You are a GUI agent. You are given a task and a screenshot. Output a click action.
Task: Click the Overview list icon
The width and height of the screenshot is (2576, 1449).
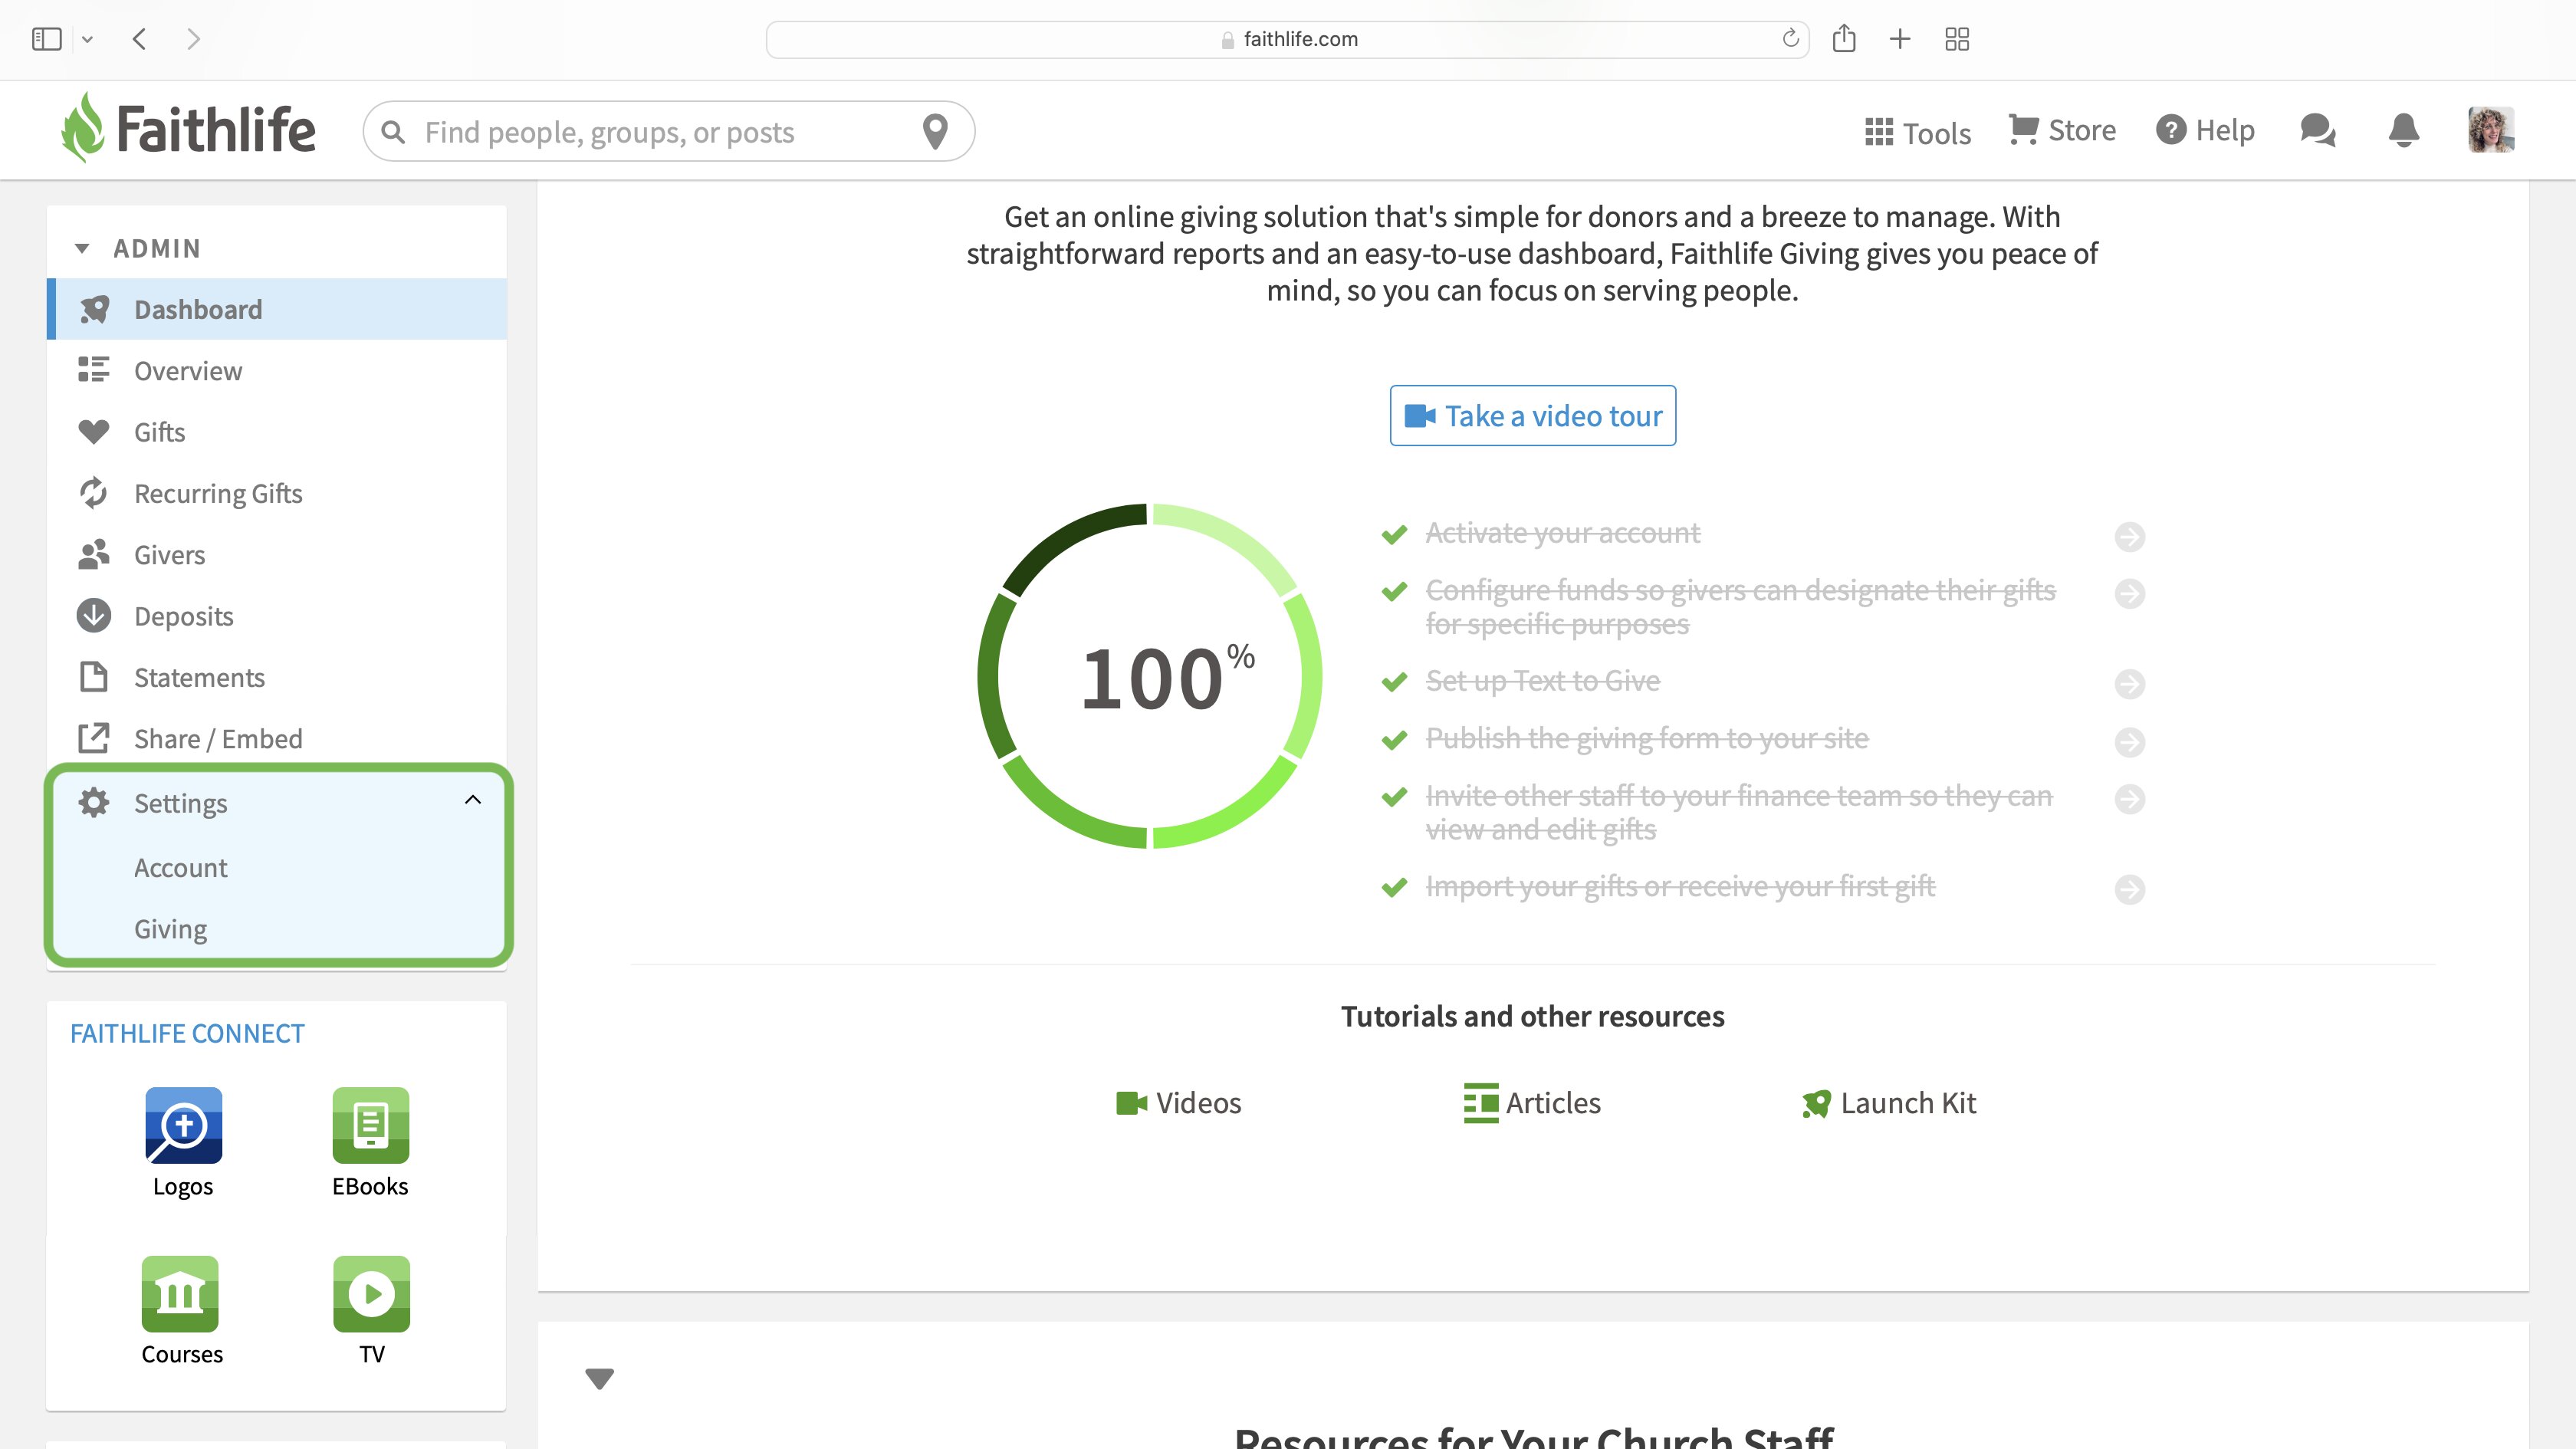click(x=94, y=370)
